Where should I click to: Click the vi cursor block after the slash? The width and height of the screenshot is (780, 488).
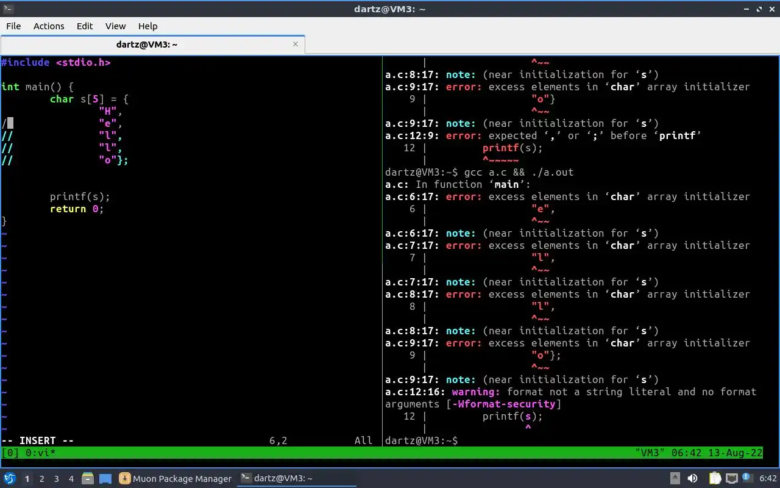click(x=10, y=123)
